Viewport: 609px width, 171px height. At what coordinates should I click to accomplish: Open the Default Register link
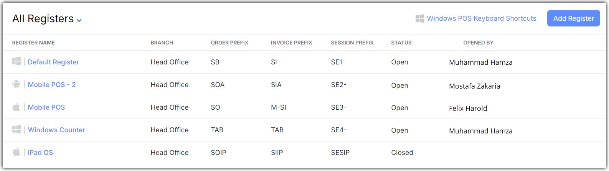click(x=53, y=62)
